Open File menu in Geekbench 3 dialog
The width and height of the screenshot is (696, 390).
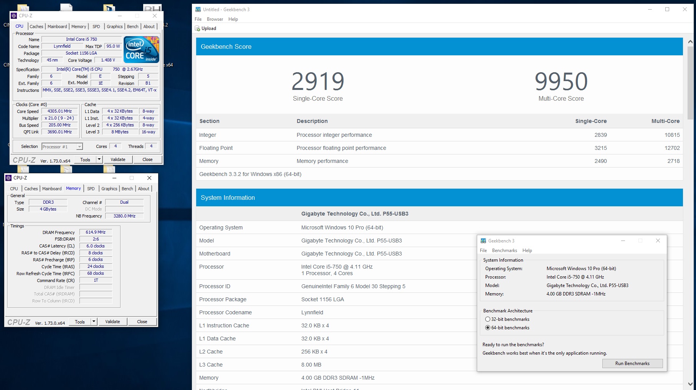click(x=483, y=251)
